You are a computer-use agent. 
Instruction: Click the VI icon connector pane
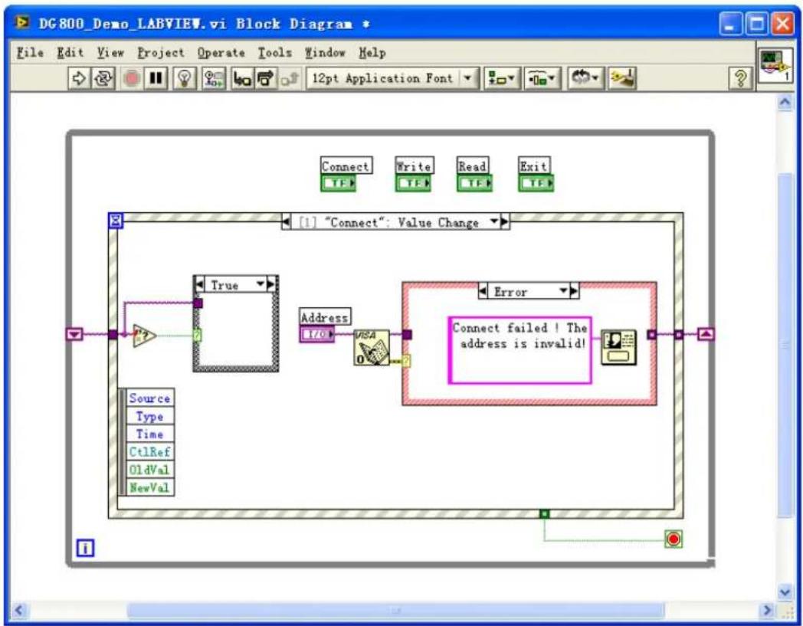775,66
